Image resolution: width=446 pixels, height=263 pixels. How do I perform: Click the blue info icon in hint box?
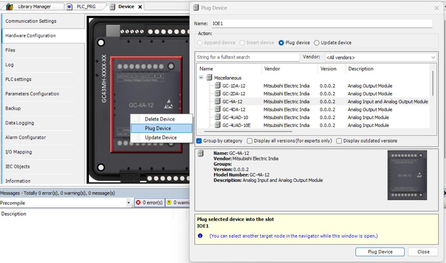200,236
